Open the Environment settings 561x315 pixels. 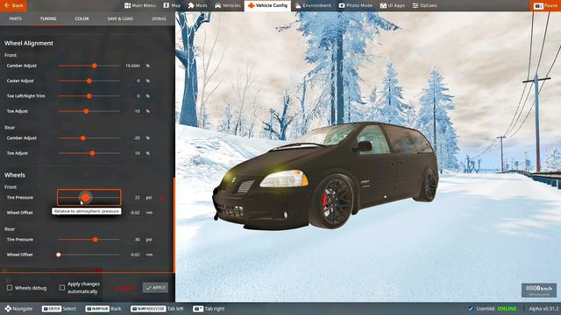(x=313, y=5)
